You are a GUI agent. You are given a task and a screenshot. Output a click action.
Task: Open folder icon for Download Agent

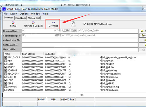pos(142,31)
